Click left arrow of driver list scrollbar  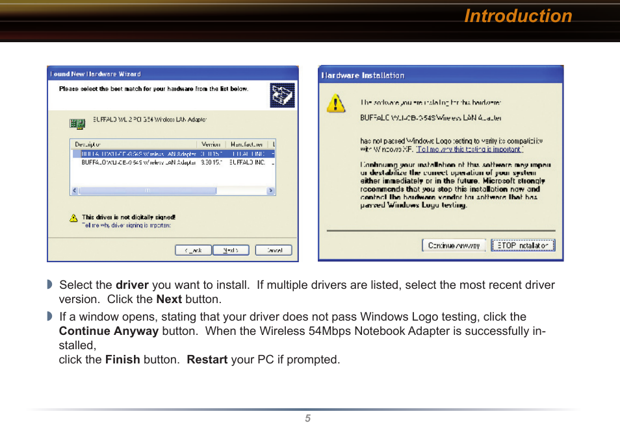tap(75, 191)
